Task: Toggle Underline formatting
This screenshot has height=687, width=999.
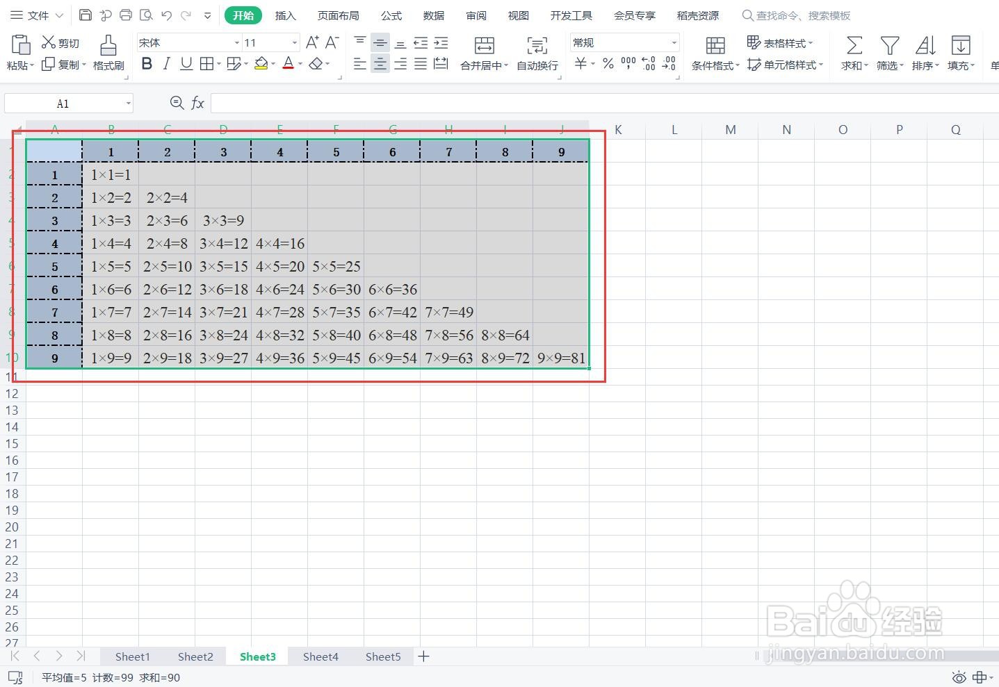Action: coord(186,64)
